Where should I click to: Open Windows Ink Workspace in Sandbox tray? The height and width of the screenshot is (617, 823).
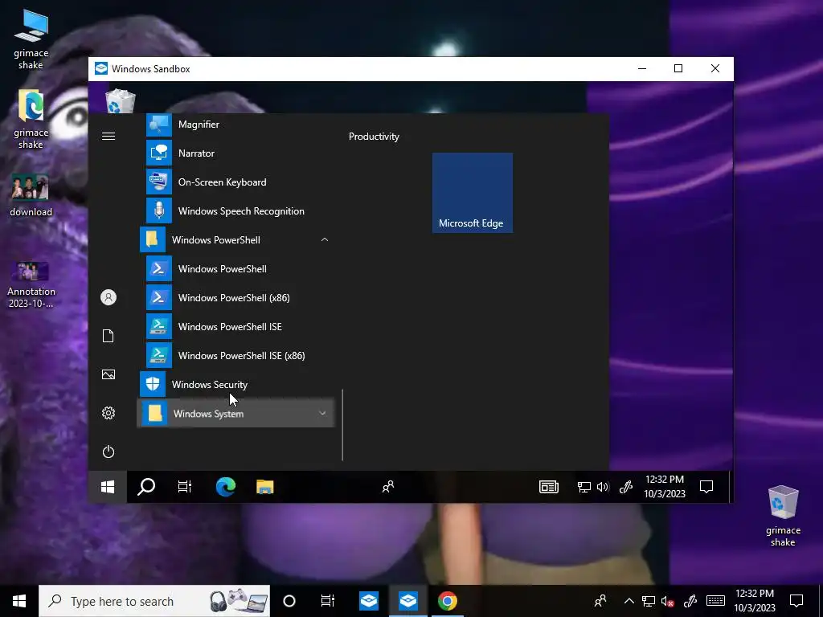626,487
